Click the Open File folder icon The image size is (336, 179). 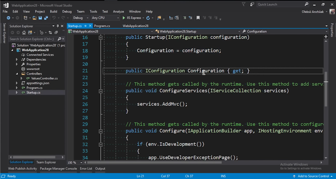pyautogui.click(x=34, y=18)
